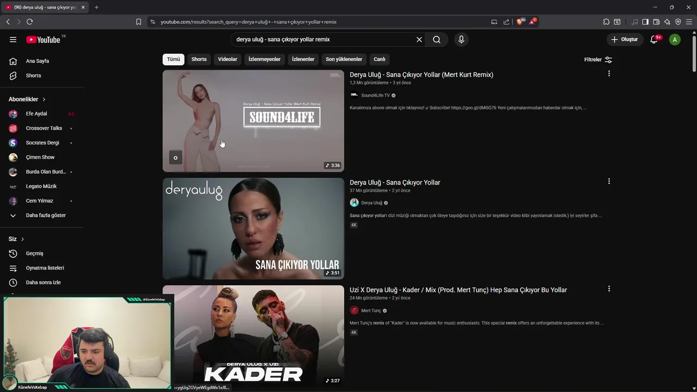The width and height of the screenshot is (697, 392).
Task: Open the Mert Tunç channel link
Action: pos(371,310)
